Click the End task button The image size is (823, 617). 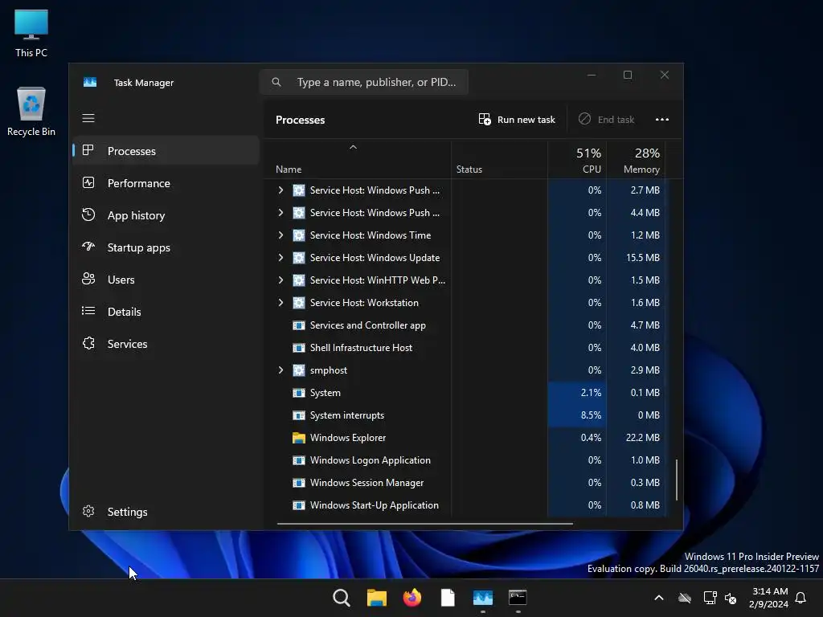[607, 119]
